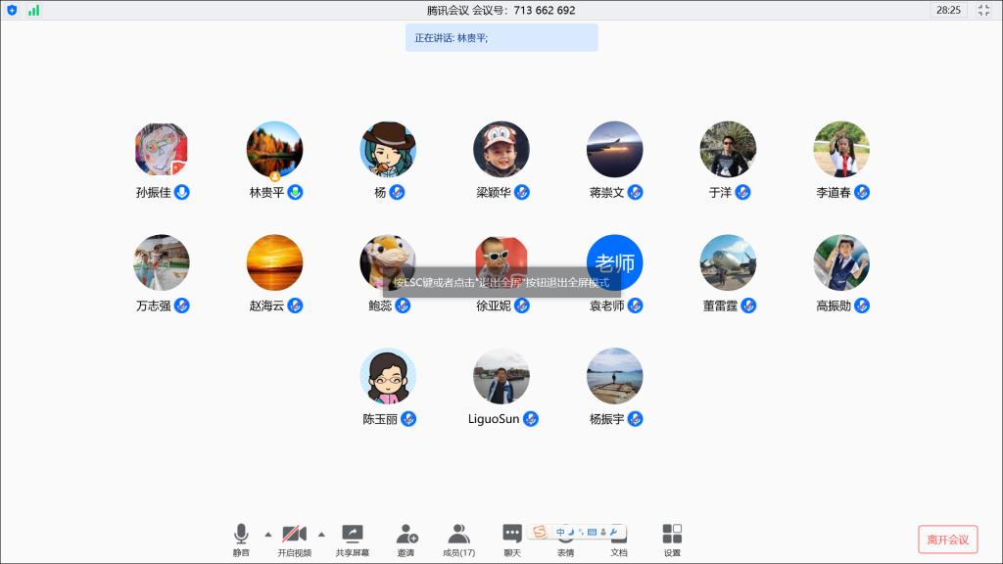Click the Sogou input method S logo
Viewport: 1003px width, 564px height.
539,532
